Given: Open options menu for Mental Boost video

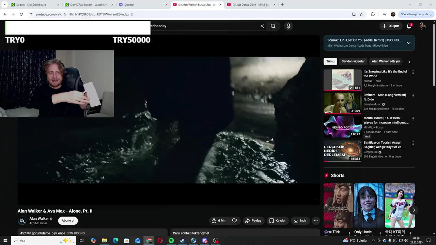Looking at the screenshot, I should (413, 119).
